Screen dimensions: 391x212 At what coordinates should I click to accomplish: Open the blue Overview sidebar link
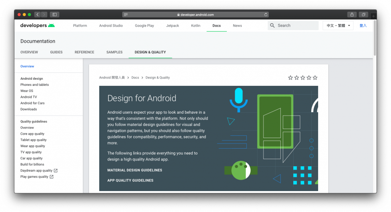tap(27, 66)
